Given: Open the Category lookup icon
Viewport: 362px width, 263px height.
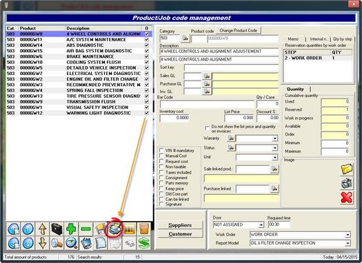Looking at the screenshot, I should (185, 38).
